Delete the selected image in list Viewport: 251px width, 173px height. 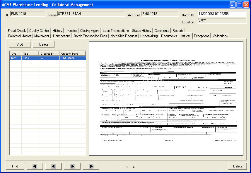coord(44,44)
